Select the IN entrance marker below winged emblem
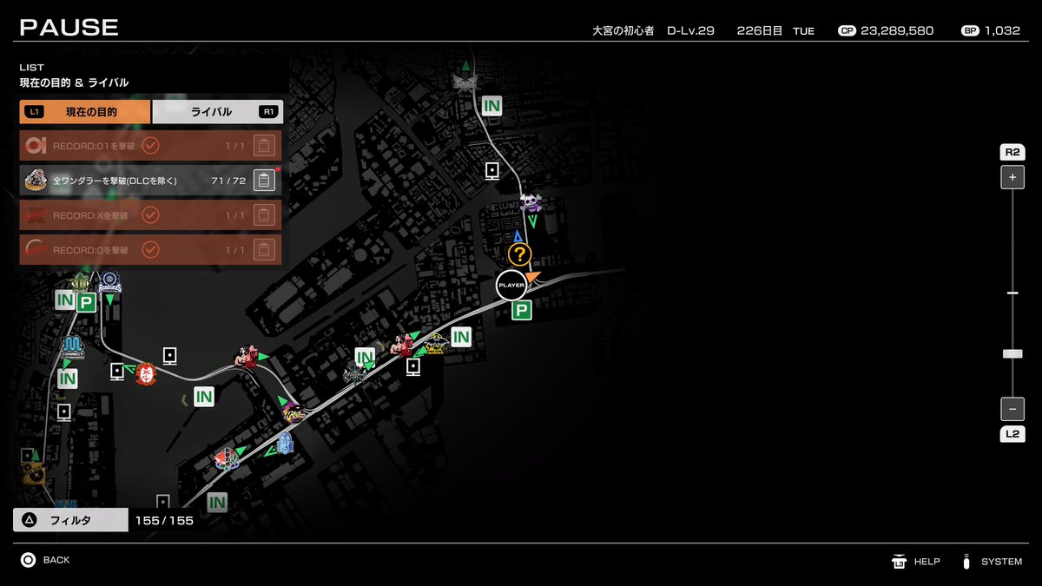The image size is (1042, 586). pos(492,106)
